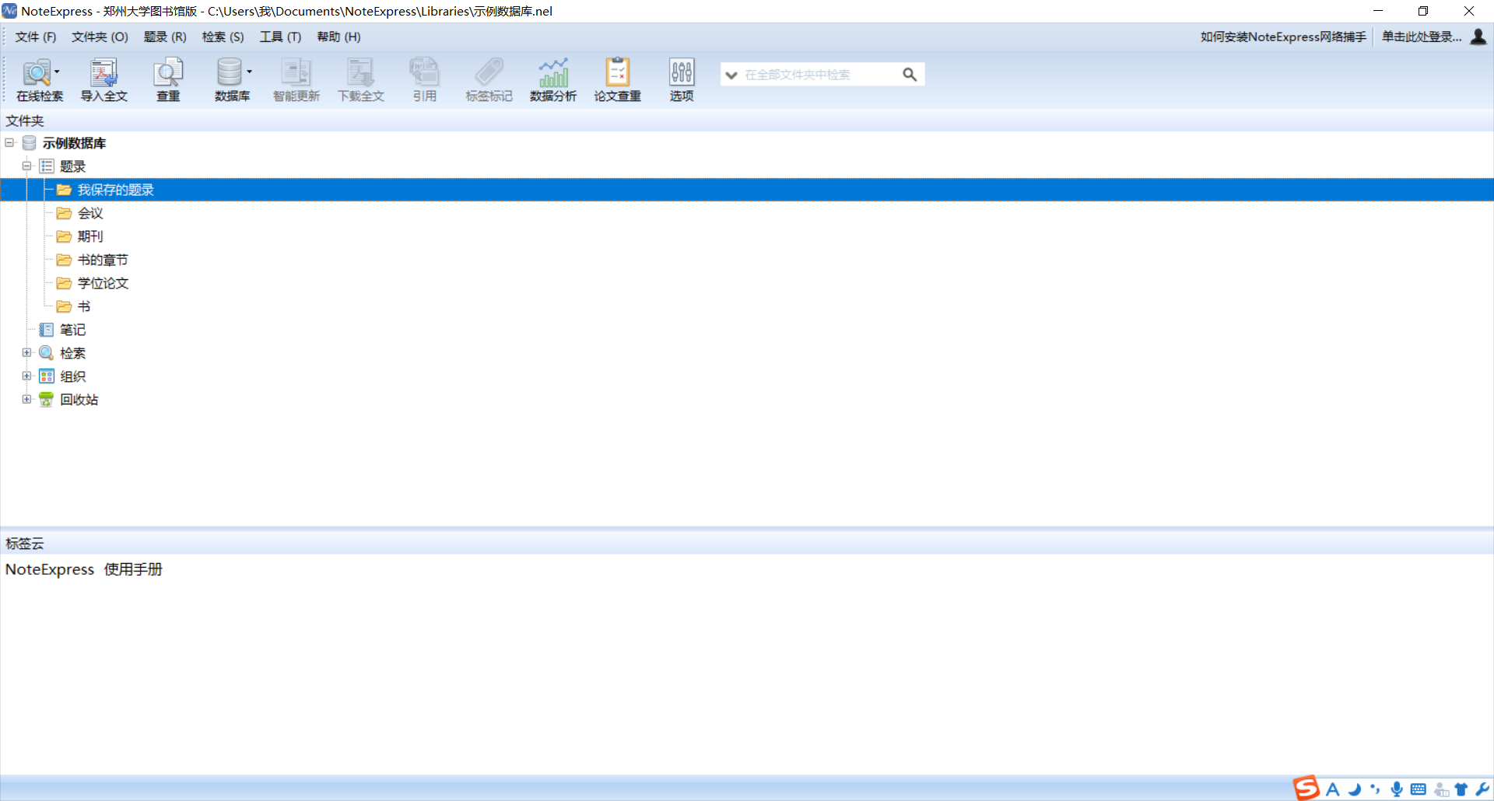Click the NoteExpress tag in tag cloud
Viewport: 1494px width, 801px height.
coord(50,569)
